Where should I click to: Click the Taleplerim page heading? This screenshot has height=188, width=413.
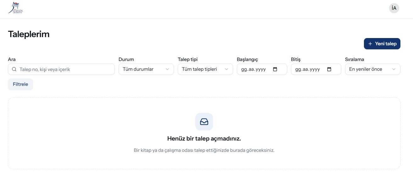[29, 34]
